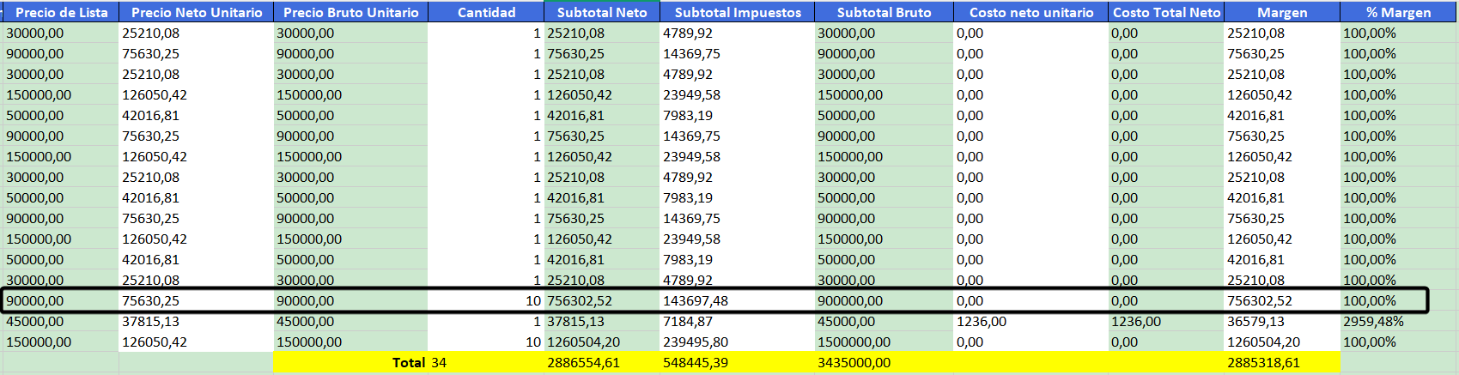Click the "Costo Total Neto" header cell
The width and height of the screenshot is (1459, 375).
(1166, 12)
